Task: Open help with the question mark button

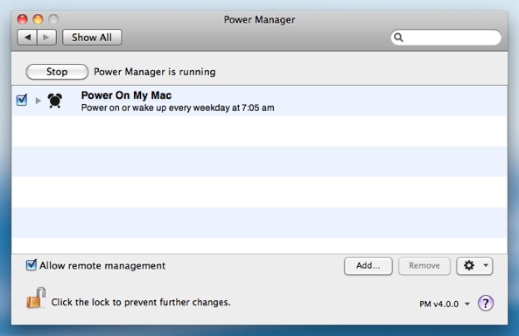Action: [x=486, y=303]
